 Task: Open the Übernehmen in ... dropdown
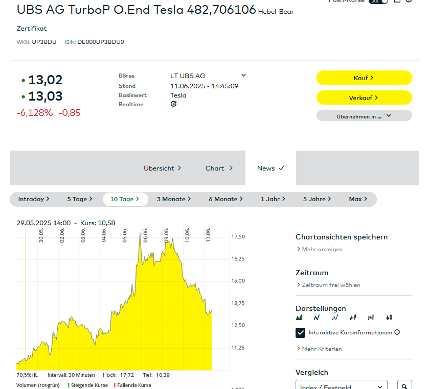(x=364, y=115)
